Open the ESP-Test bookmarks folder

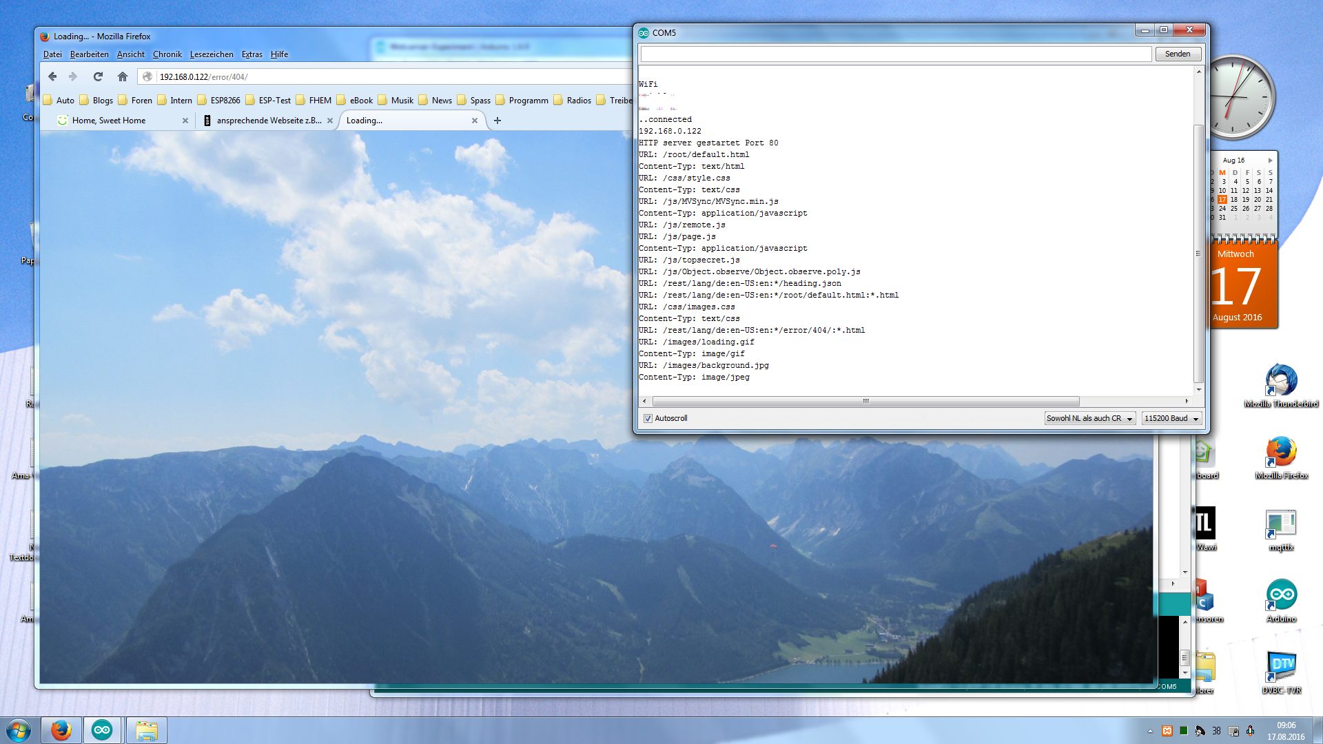(268, 100)
